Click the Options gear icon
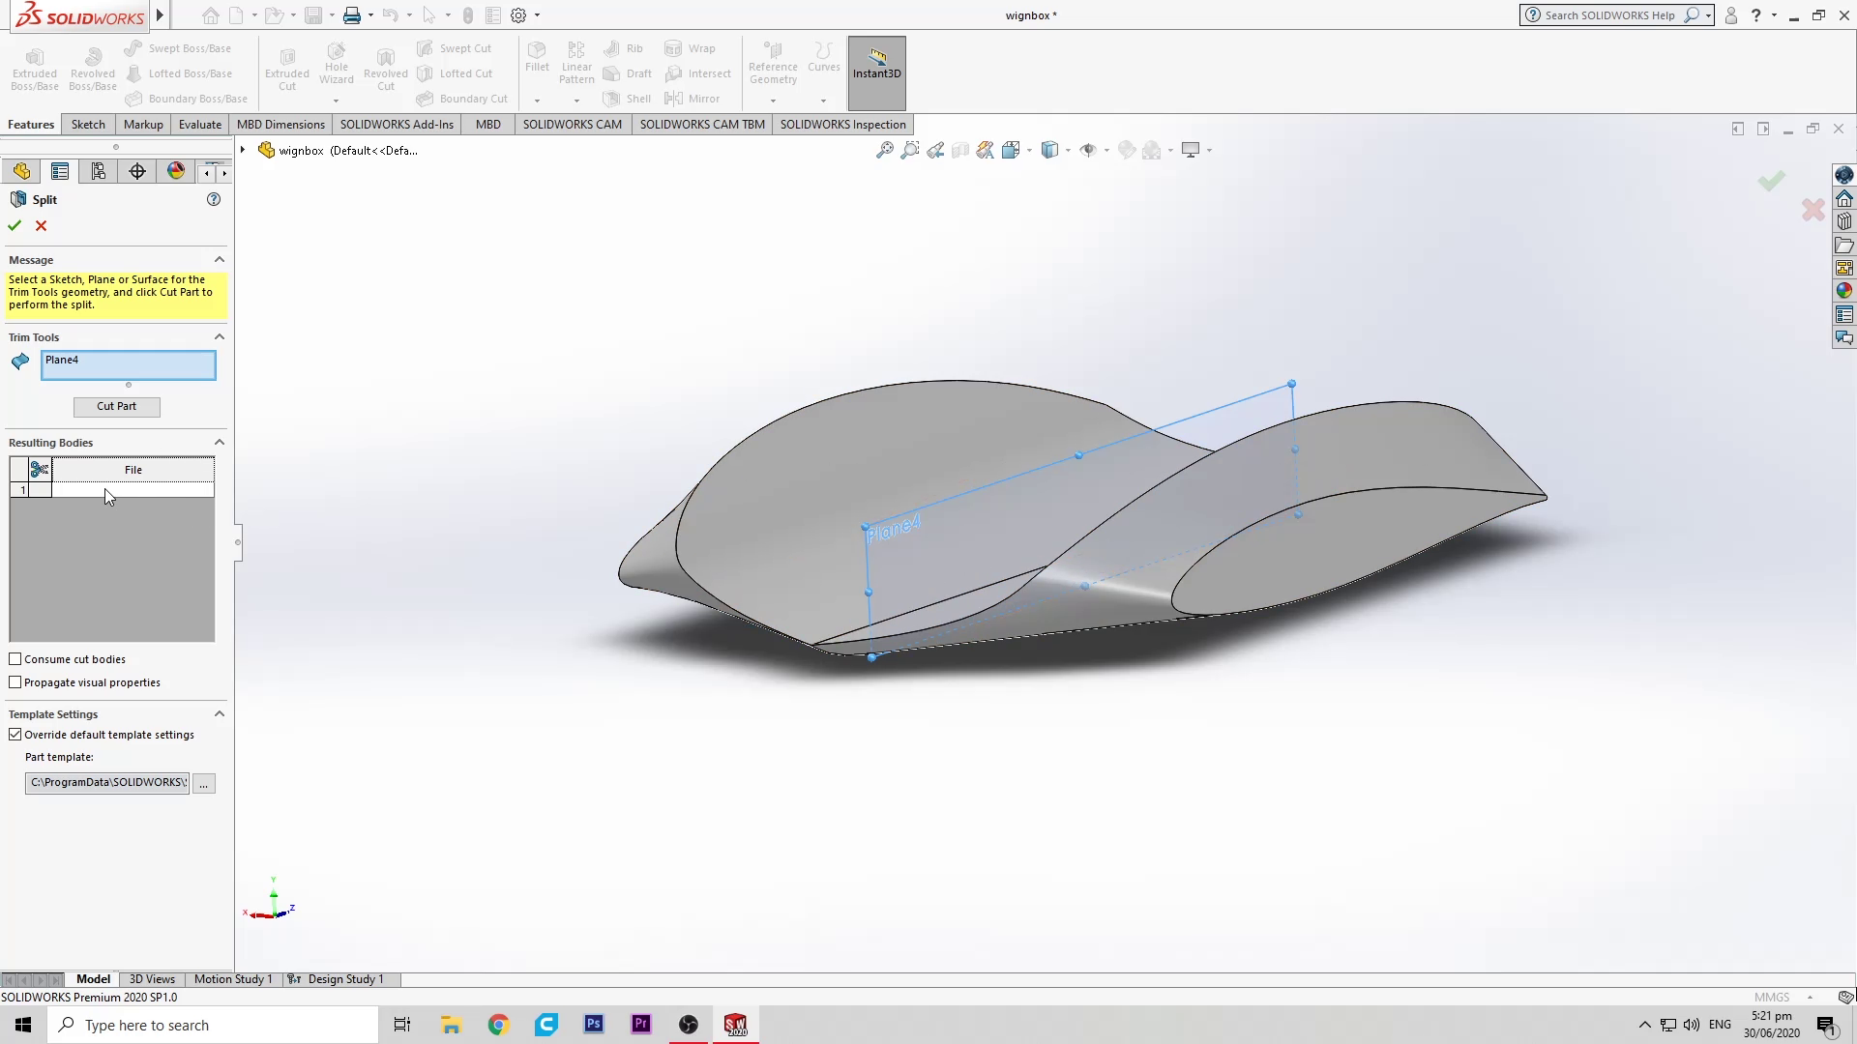The image size is (1857, 1044). (x=518, y=15)
